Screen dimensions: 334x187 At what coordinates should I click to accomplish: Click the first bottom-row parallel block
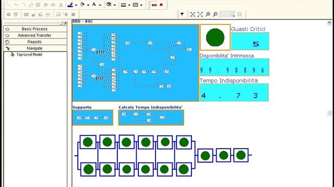(88, 169)
